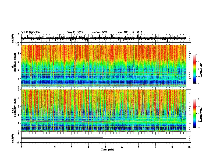Click the "-3" label on ch.1 color bar
213x165 pixels.
click(198, 54)
